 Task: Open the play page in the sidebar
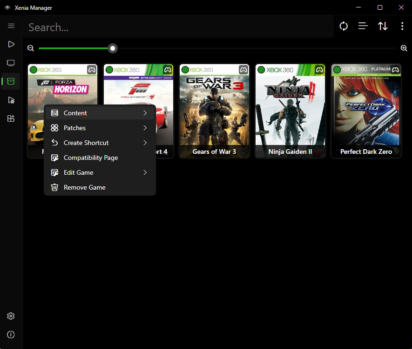pos(11,44)
